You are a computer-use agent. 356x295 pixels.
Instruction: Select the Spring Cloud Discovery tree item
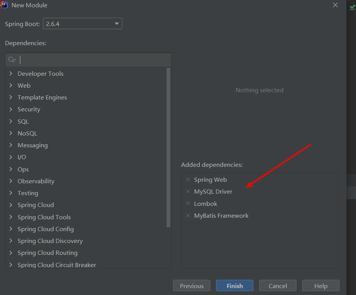pos(50,241)
